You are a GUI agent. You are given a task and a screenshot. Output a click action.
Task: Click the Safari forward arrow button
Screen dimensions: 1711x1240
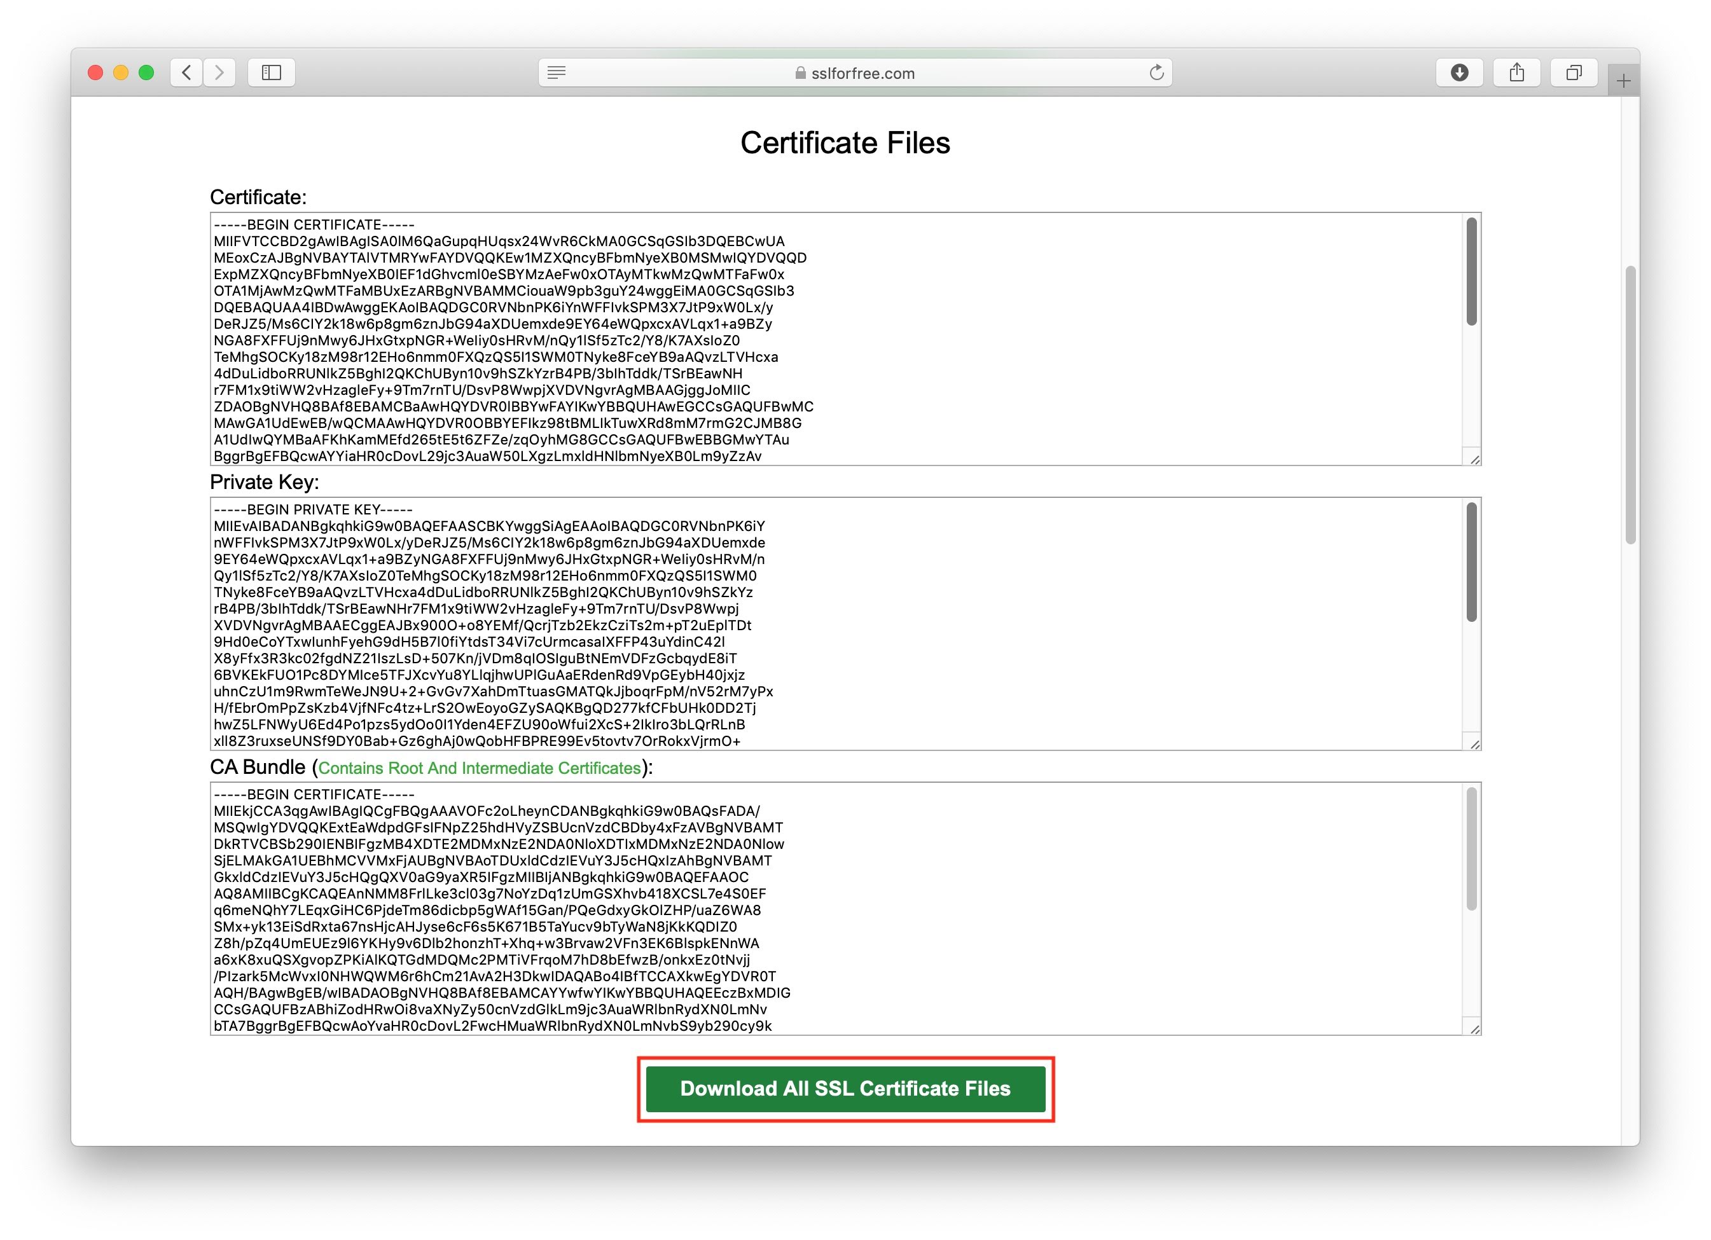(x=219, y=72)
